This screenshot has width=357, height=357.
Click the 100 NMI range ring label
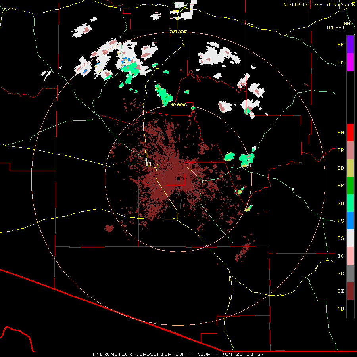coord(178,31)
